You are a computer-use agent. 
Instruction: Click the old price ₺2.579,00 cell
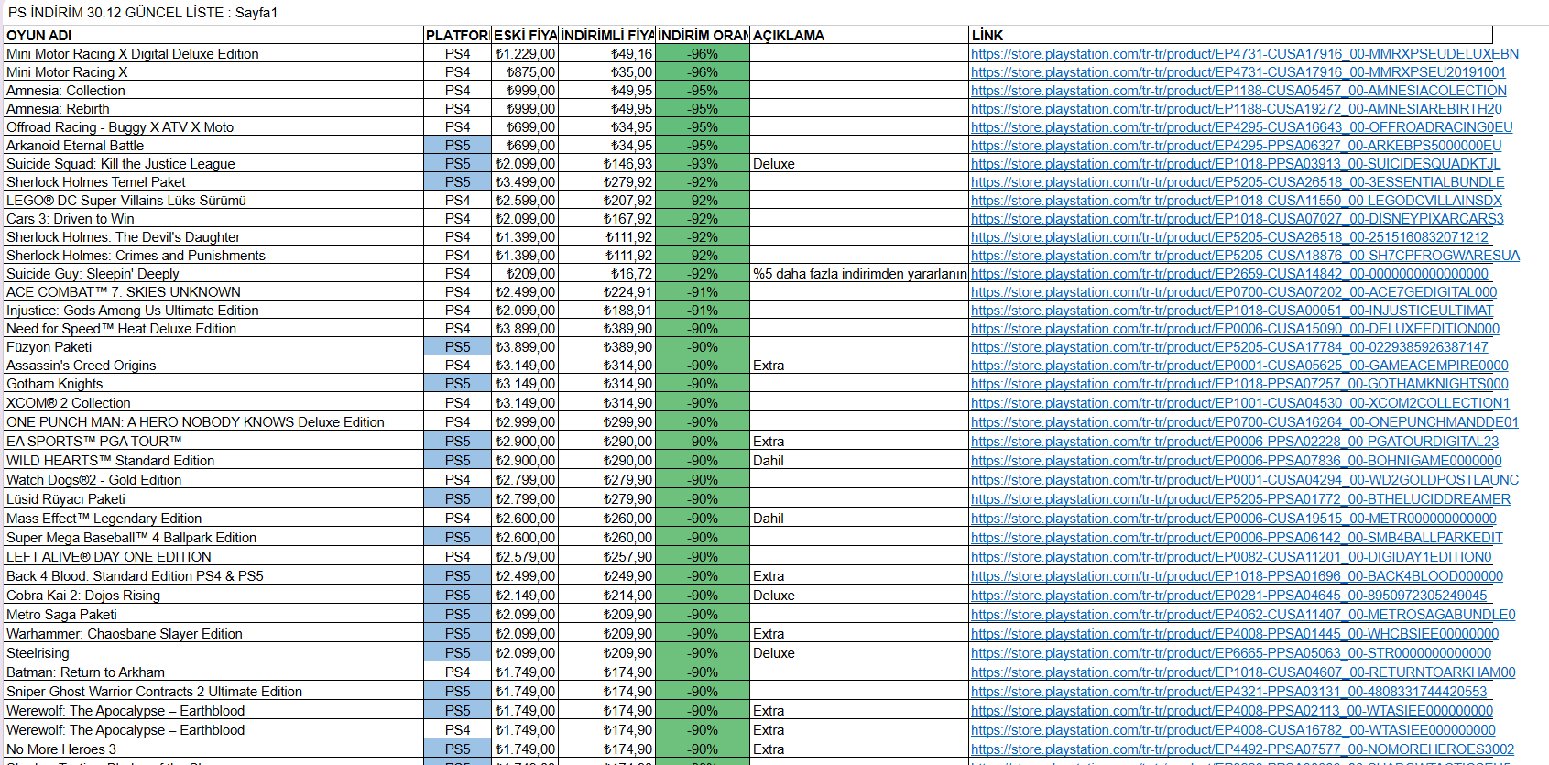(x=525, y=557)
